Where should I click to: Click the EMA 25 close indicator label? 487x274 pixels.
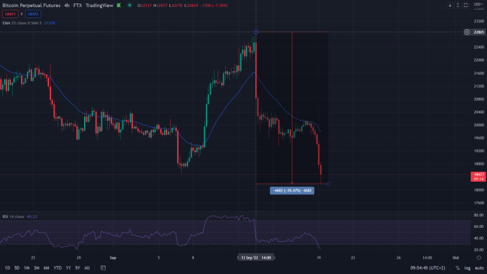pyautogui.click(x=22, y=23)
